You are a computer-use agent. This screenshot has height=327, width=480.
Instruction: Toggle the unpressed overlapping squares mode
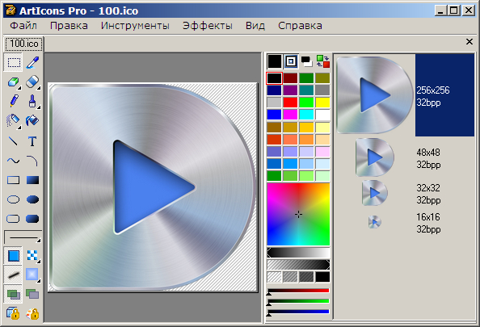tap(32, 294)
